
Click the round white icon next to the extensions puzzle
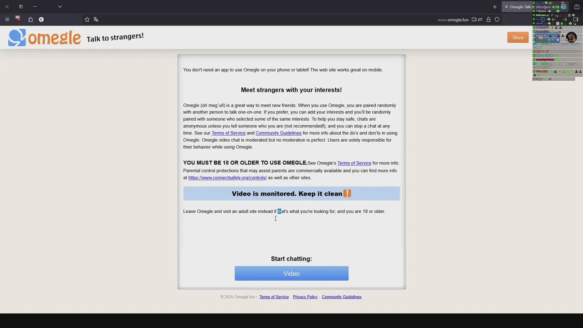tap(41, 20)
